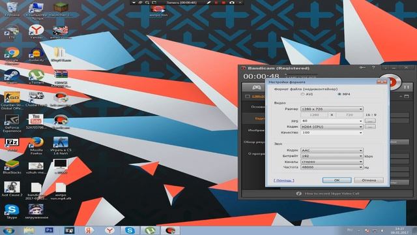Open the BlueStacks desktop icon

click(12, 167)
